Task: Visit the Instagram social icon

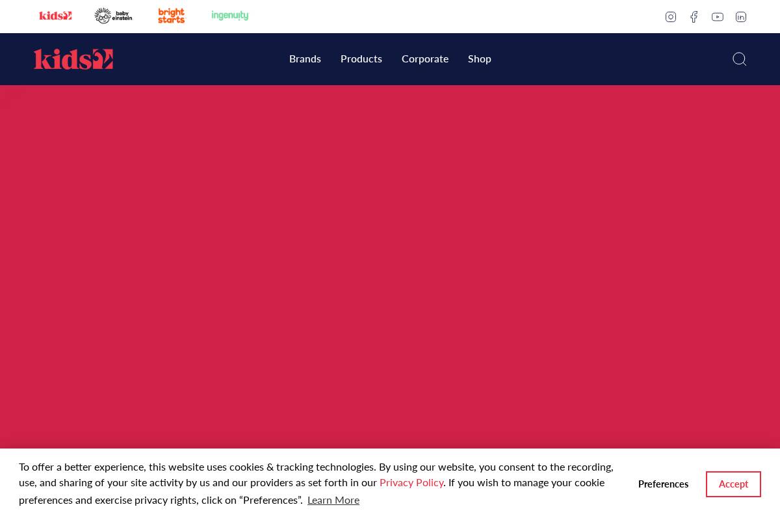Action: (x=671, y=17)
